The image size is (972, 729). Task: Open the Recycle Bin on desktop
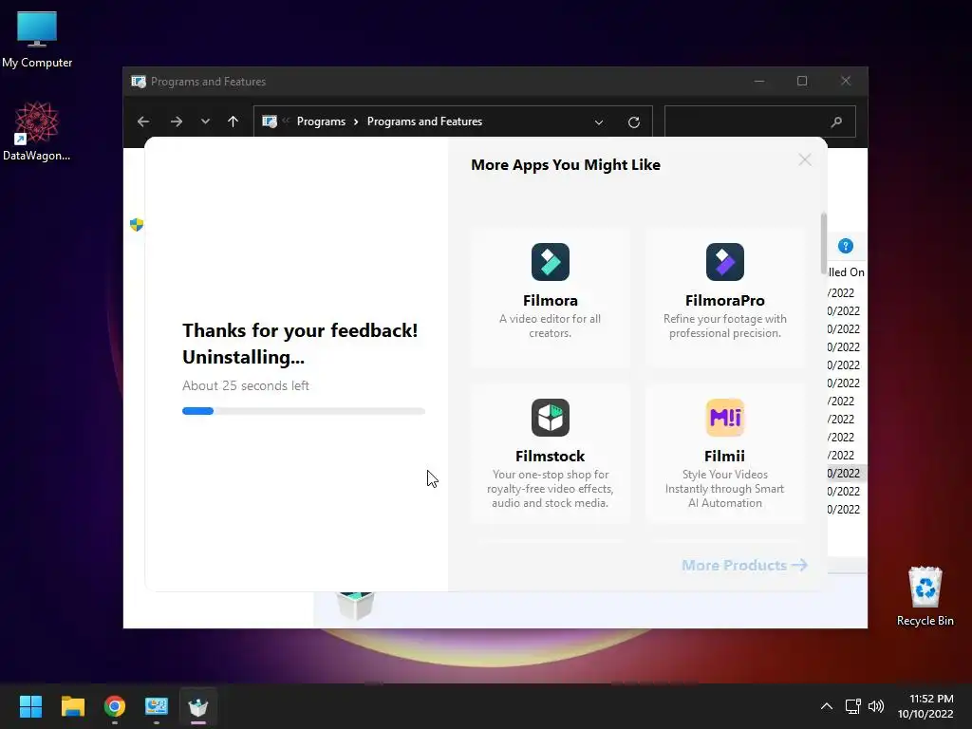pyautogui.click(x=925, y=596)
